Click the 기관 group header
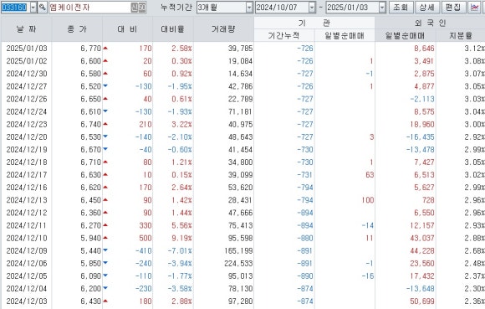 pos(314,23)
